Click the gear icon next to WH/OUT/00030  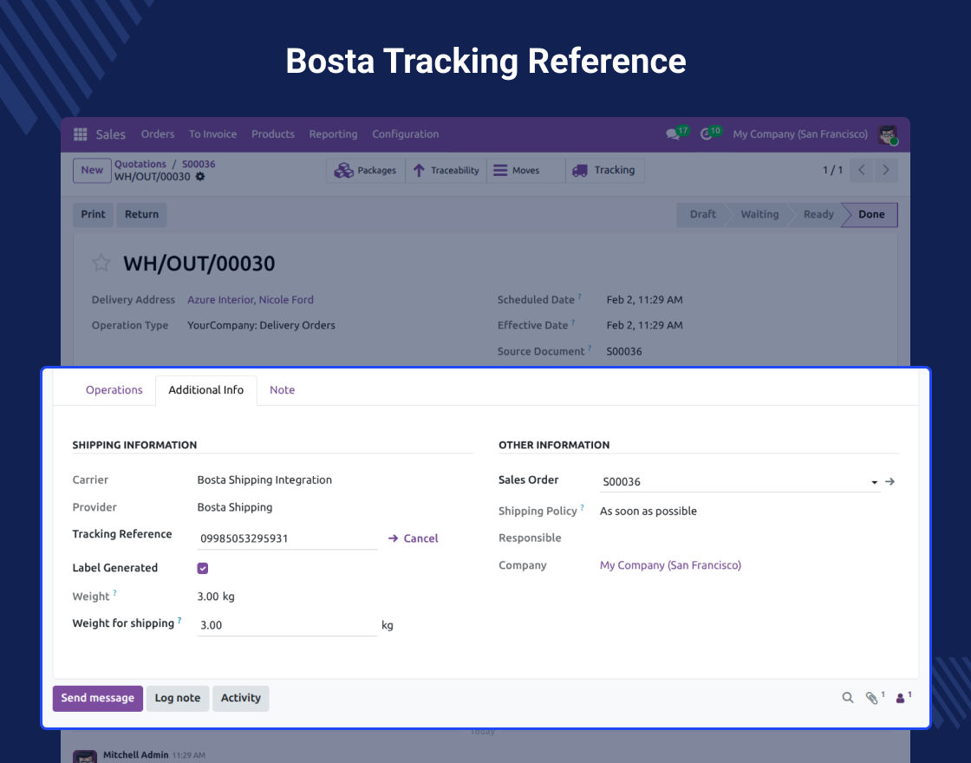coord(200,177)
